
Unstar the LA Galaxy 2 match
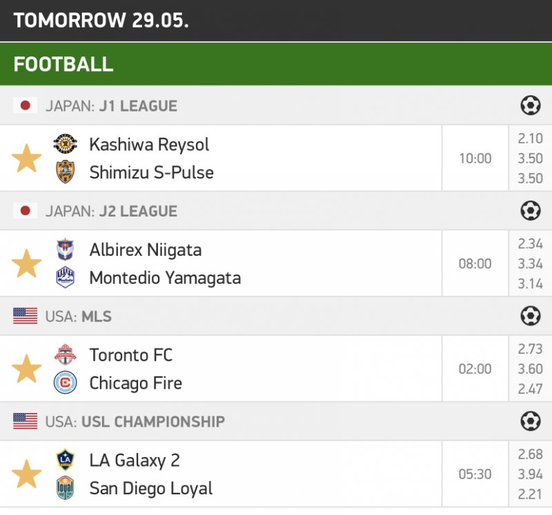27,474
